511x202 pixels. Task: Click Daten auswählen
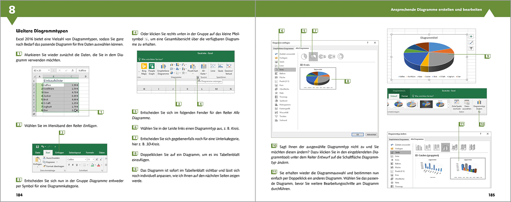[x=467, y=105]
